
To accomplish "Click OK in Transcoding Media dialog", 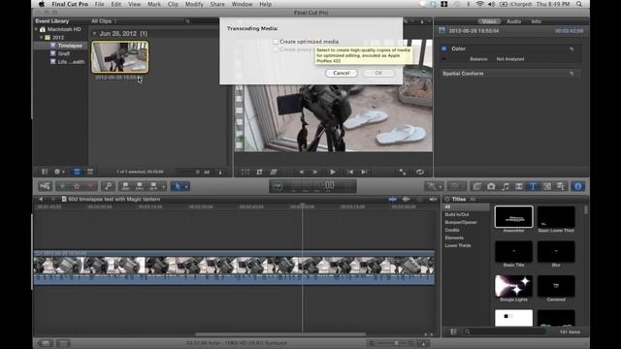I will [378, 74].
